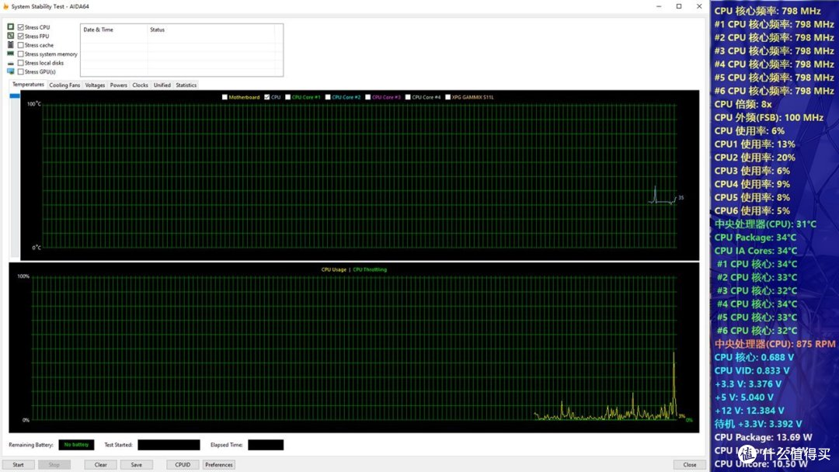This screenshot has width=839, height=472.
Task: Open the CPUID panel
Action: (183, 464)
